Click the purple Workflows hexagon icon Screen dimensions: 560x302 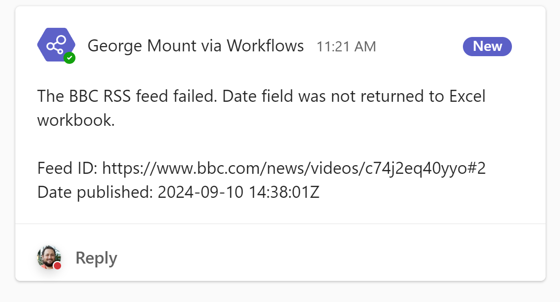pos(53,44)
